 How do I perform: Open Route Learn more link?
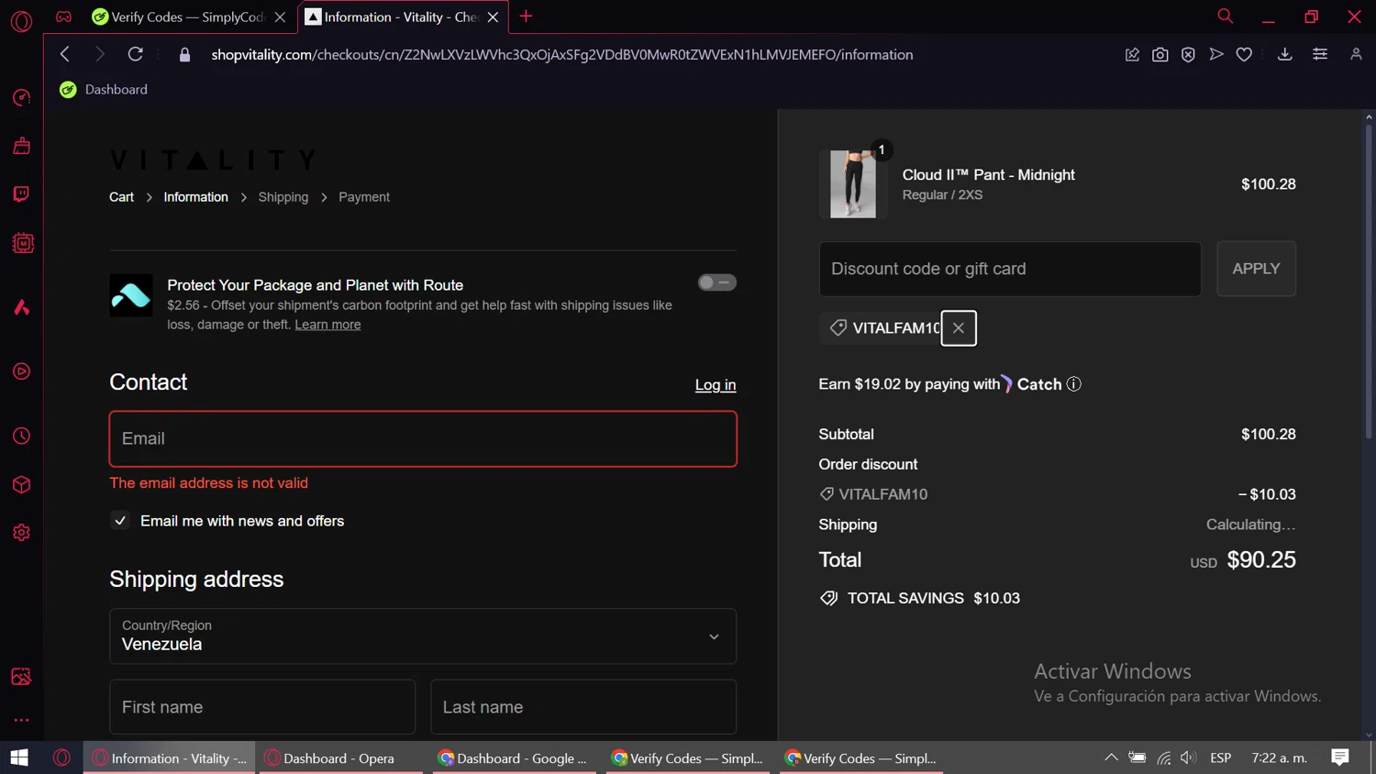(327, 325)
